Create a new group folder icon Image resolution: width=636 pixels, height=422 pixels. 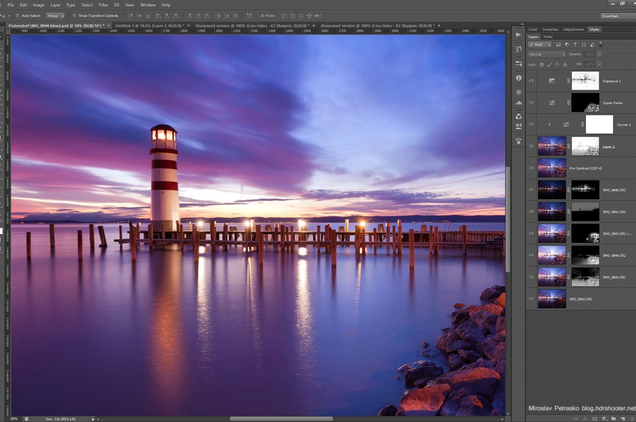[x=613, y=419]
